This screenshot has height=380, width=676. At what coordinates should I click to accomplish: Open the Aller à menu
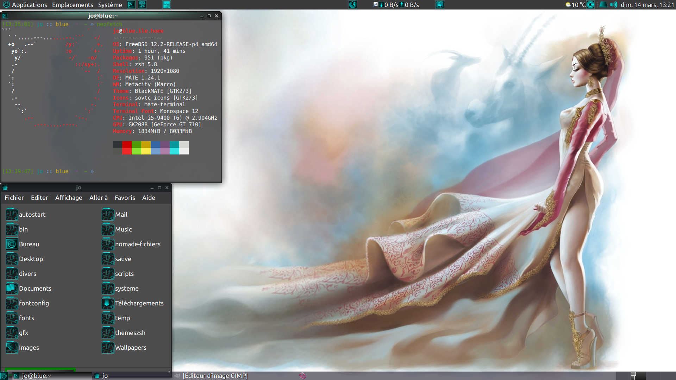click(x=99, y=198)
